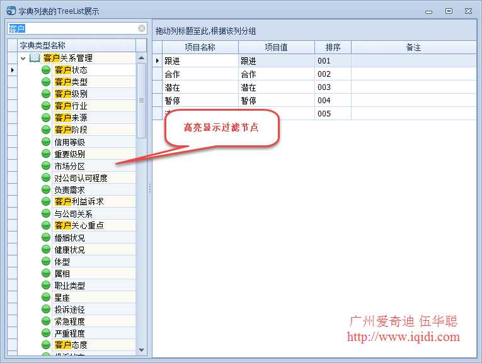Select the 客户态度 tree item
Screen dimensions: 482x363
[x=71, y=345]
